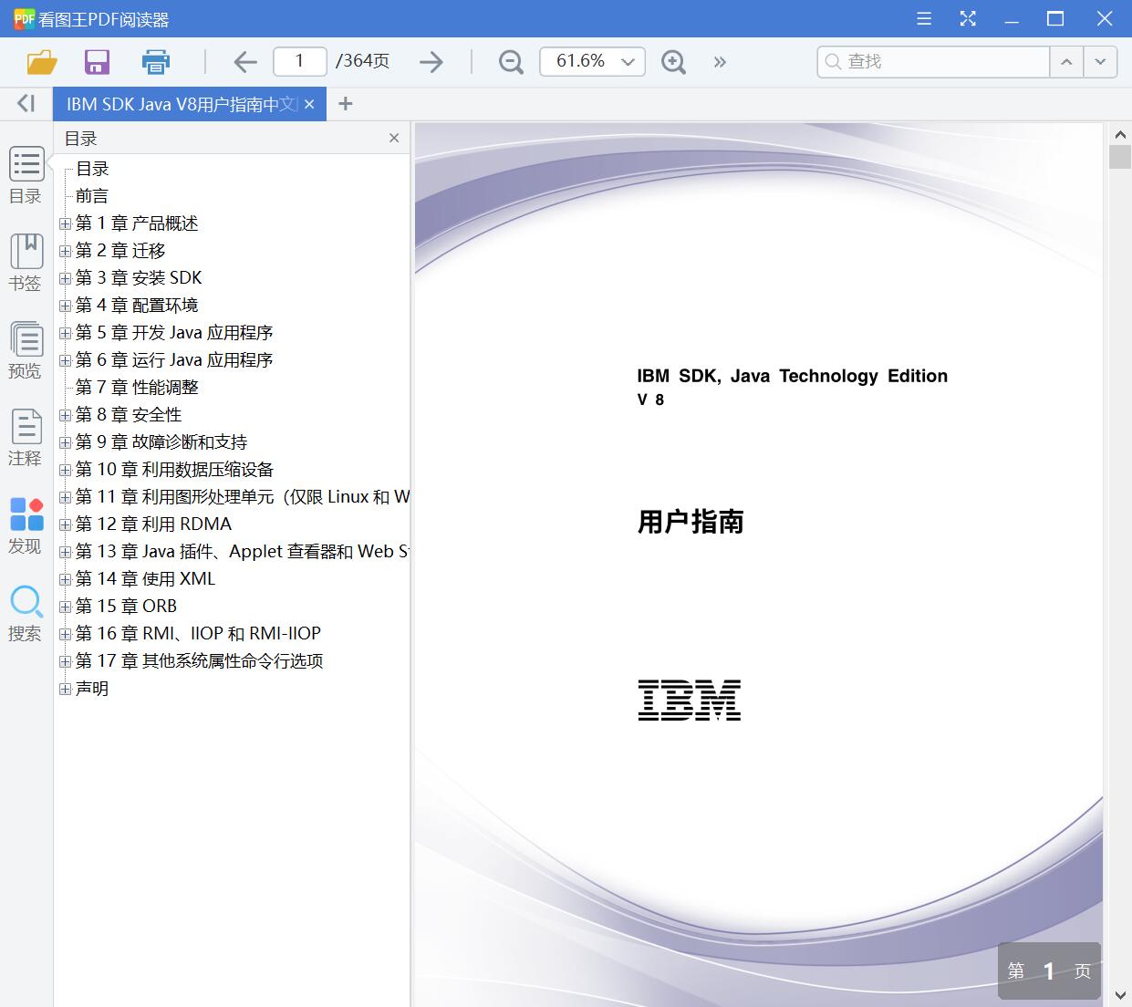Jump to 第 7 章 性能调整
Viewport: 1132px width, 1007px height.
pyautogui.click(x=137, y=388)
